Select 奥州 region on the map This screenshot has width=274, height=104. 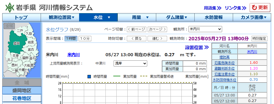click(x=15, y=65)
